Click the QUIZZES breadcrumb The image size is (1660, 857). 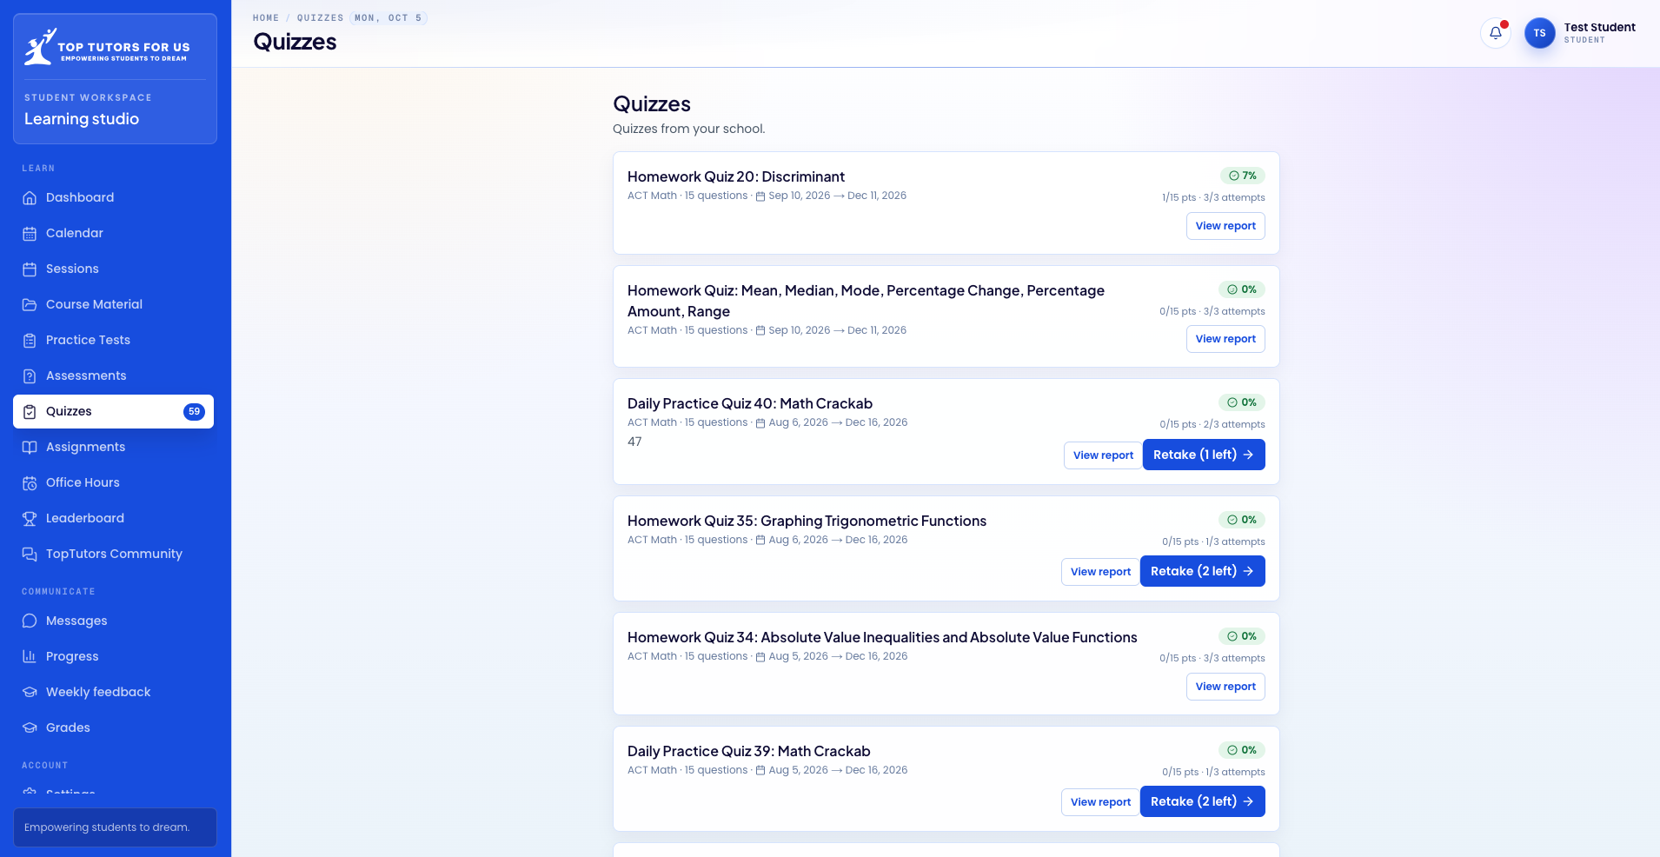click(321, 17)
